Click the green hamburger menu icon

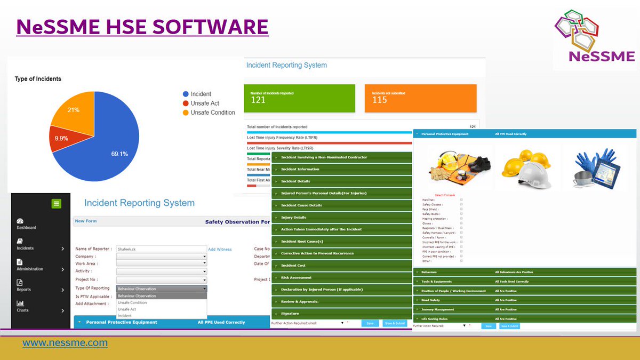(57, 203)
